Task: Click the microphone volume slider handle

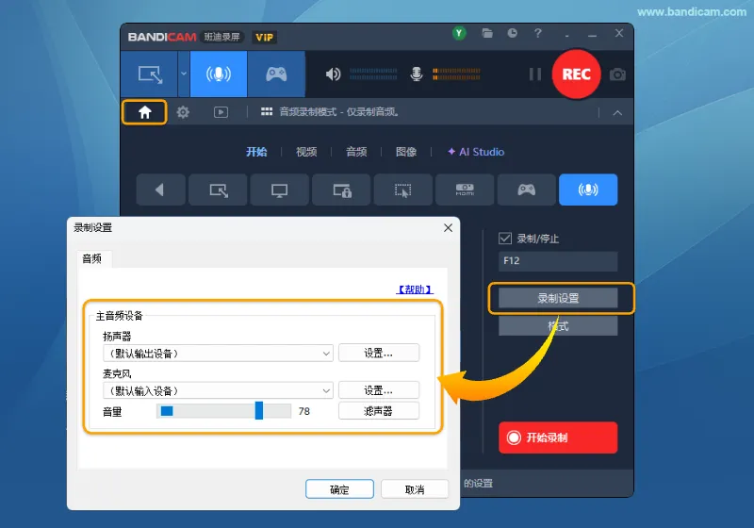Action: click(258, 411)
